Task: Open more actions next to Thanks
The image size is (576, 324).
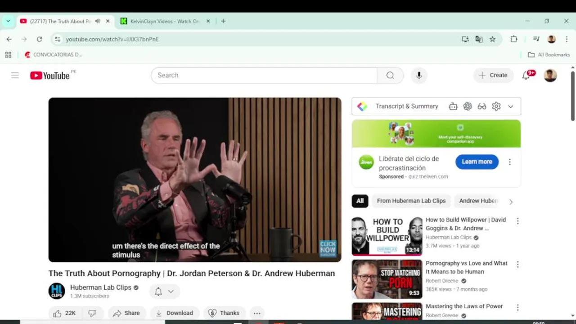Action: (257, 313)
